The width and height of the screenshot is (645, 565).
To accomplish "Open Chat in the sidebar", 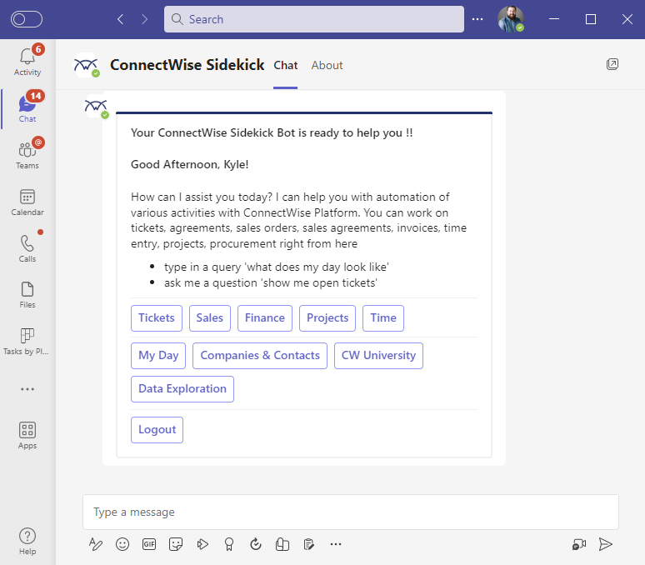I will 27,107.
